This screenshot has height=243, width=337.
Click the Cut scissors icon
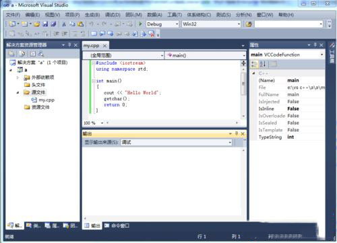click(x=64, y=24)
